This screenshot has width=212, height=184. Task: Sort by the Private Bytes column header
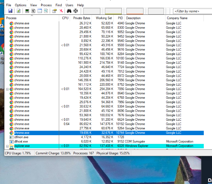coord(82,18)
